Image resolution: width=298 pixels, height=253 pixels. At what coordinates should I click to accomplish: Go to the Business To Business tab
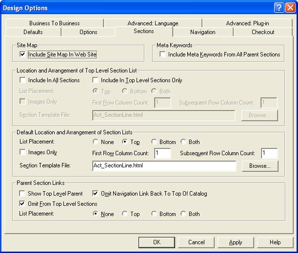[x=54, y=23]
